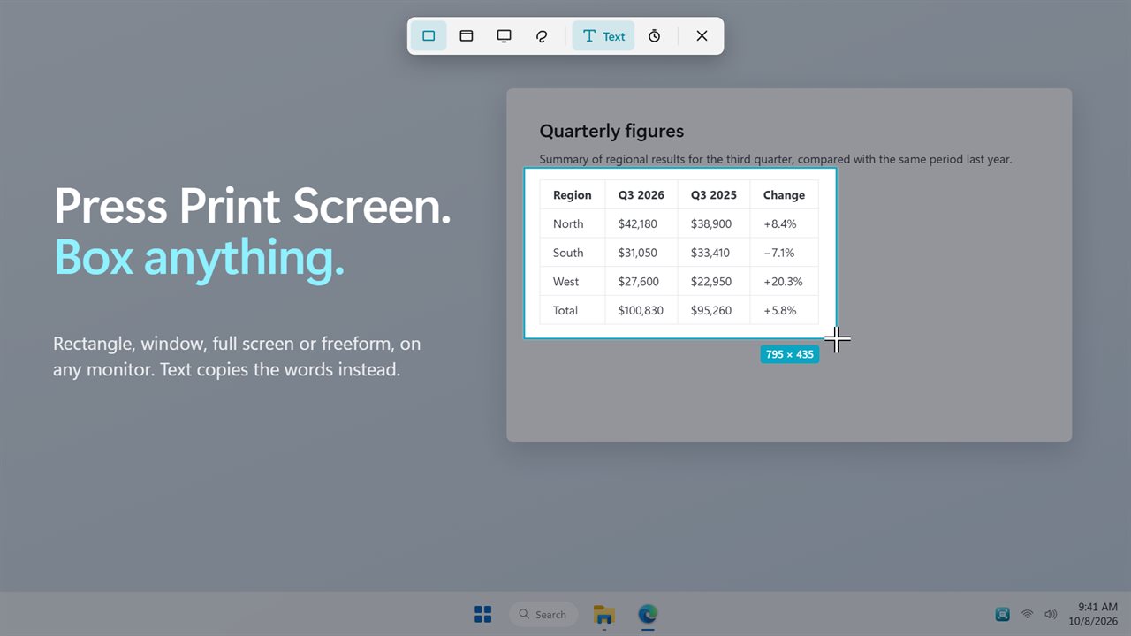Click the '$100,830' cell
Screen dimensions: 1131x636
(x=641, y=310)
